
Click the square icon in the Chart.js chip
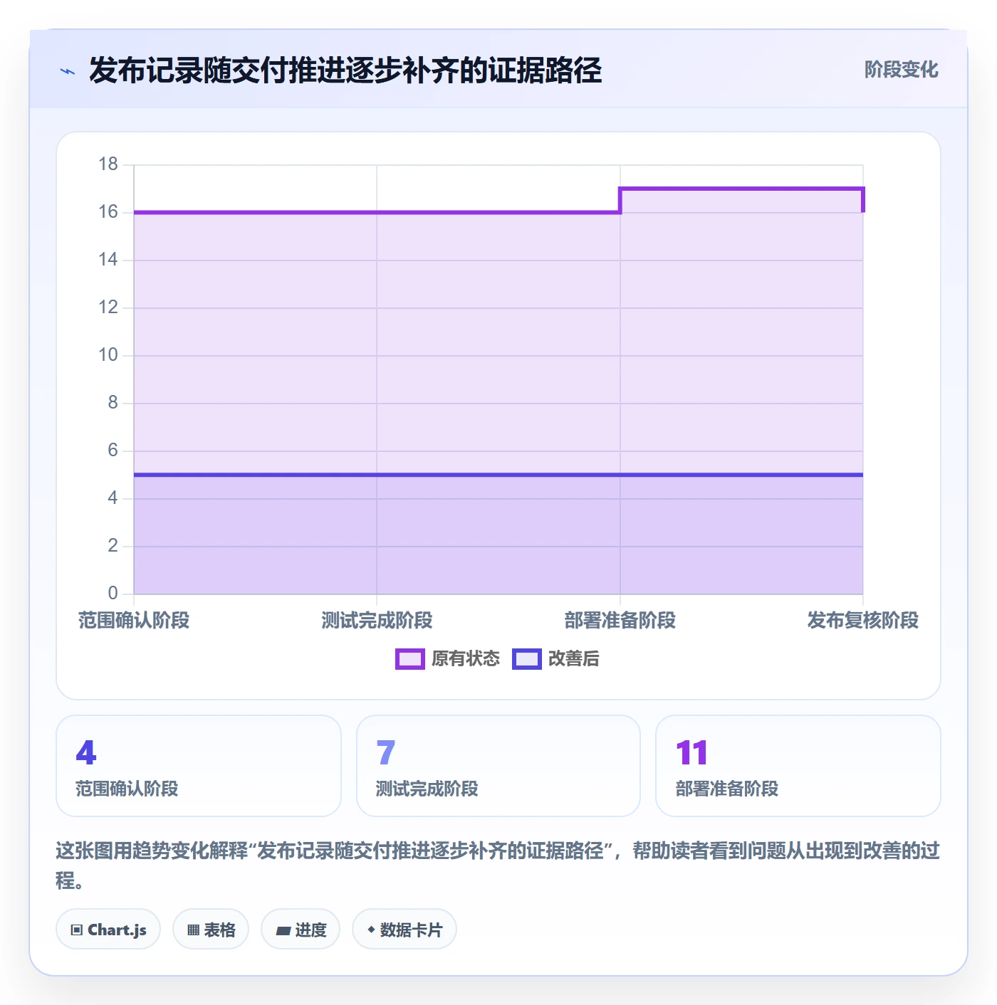[77, 930]
